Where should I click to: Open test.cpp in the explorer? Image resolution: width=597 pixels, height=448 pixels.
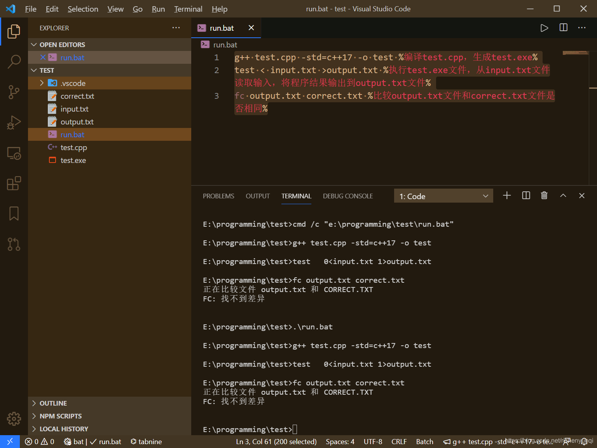coord(110,147)
